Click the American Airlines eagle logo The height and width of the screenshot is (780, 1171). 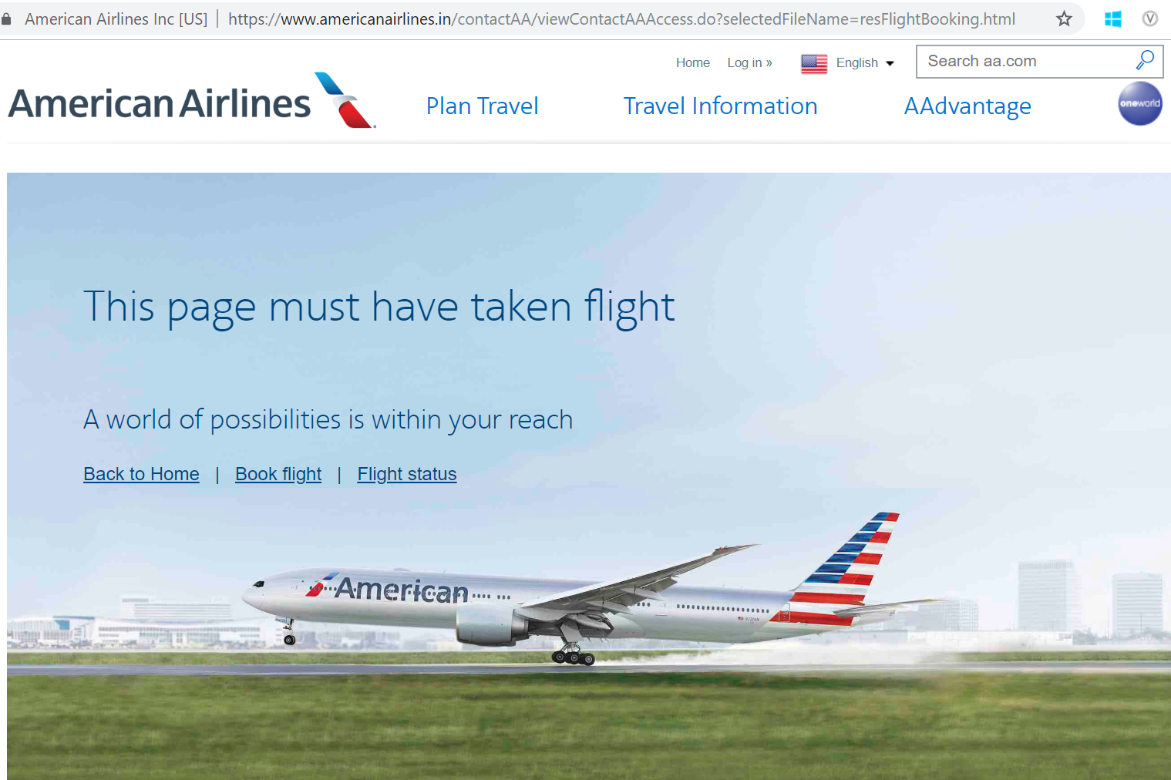pyautogui.click(x=345, y=100)
